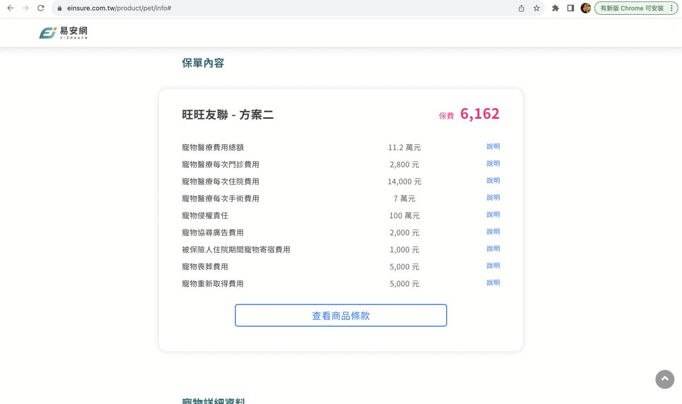Open 說明 for 寵物協尋廣告費用
This screenshot has height=404, width=682.
(x=493, y=231)
